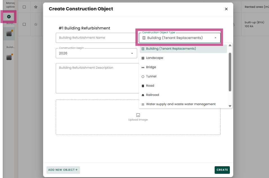Click the Bridge icon in dropdown list

[143, 67]
